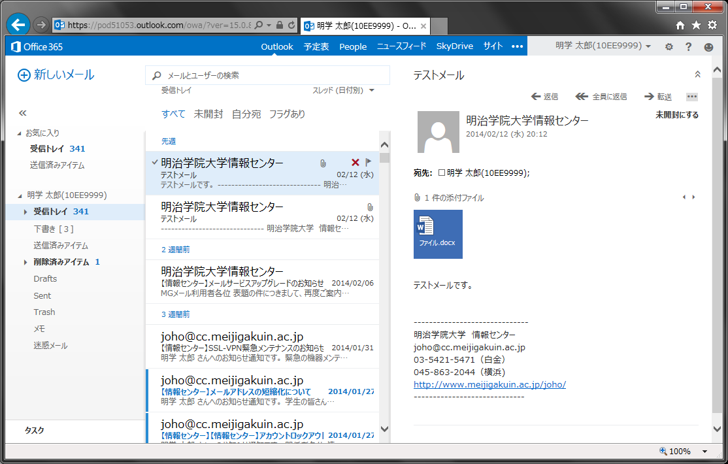Go to the People tab
This screenshot has height=464, width=728.
point(353,46)
